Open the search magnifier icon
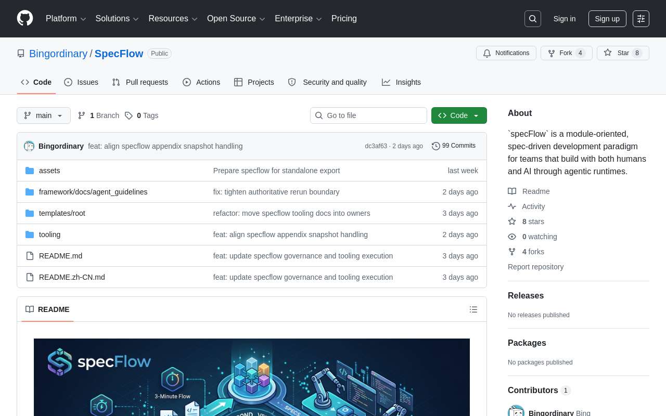The height and width of the screenshot is (416, 666). pyautogui.click(x=532, y=19)
